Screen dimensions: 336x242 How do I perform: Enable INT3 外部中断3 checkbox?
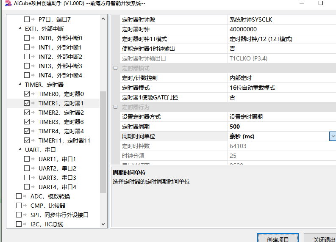(27, 66)
